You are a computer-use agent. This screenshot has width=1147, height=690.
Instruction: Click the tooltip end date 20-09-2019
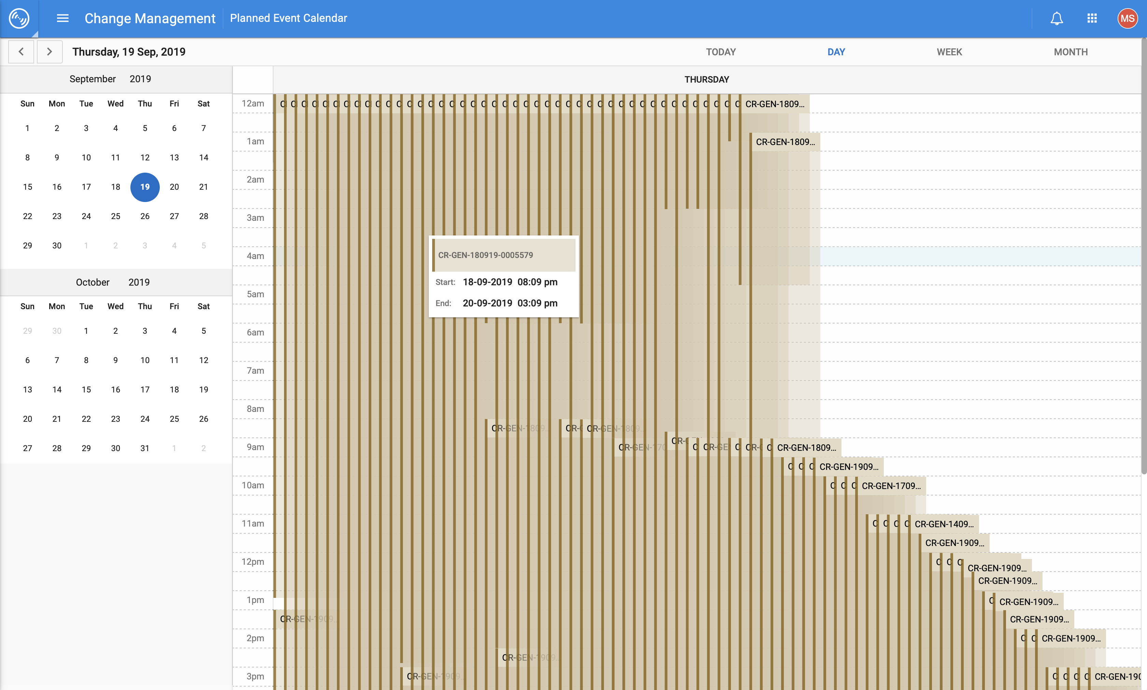(487, 303)
